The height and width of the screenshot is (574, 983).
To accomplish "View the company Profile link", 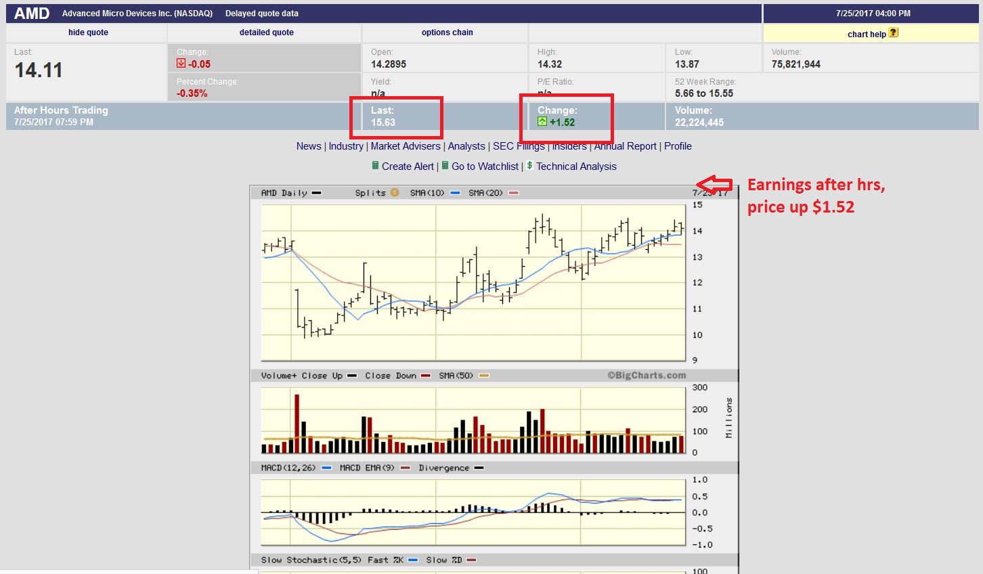I will [x=678, y=146].
